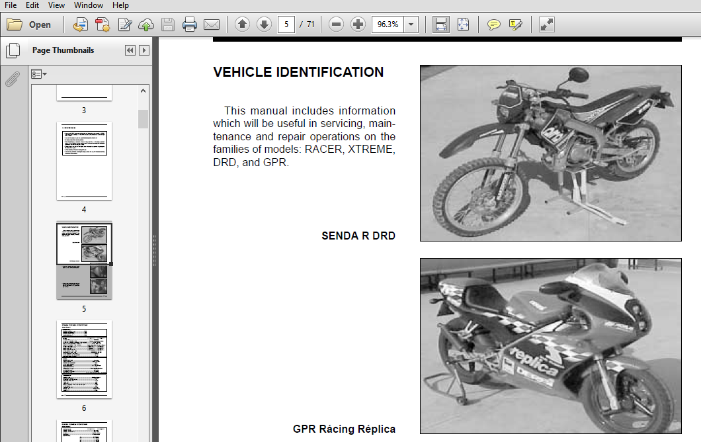Image resolution: width=701 pixels, height=442 pixels.
Task: Zoom out with minus button
Action: point(336,24)
